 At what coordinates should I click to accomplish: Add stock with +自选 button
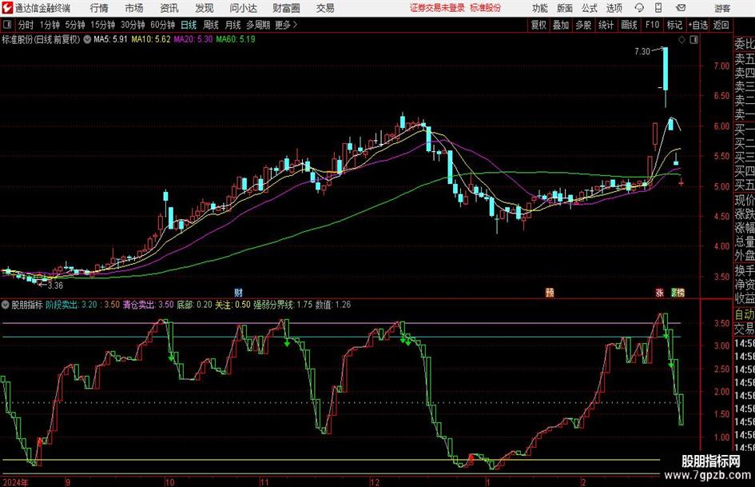(698, 25)
